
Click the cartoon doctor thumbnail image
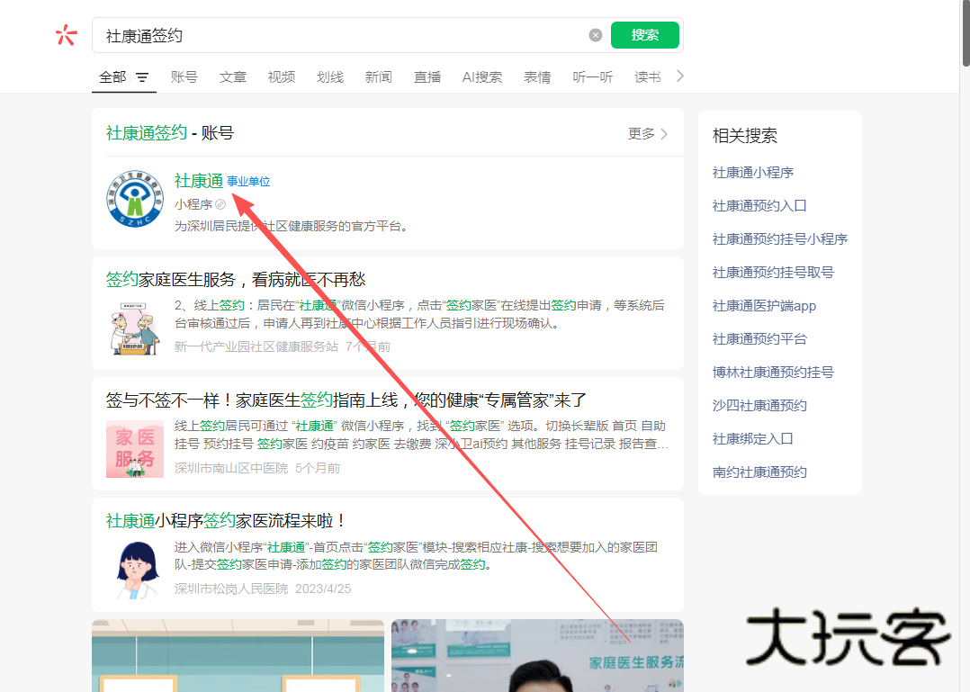tap(134, 569)
